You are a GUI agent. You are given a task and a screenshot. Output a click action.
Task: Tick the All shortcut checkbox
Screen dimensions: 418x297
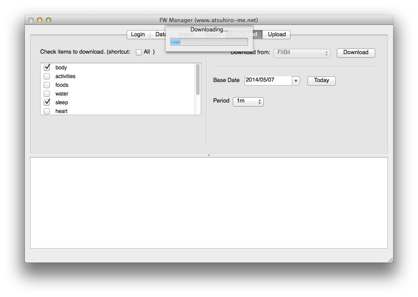coord(138,52)
